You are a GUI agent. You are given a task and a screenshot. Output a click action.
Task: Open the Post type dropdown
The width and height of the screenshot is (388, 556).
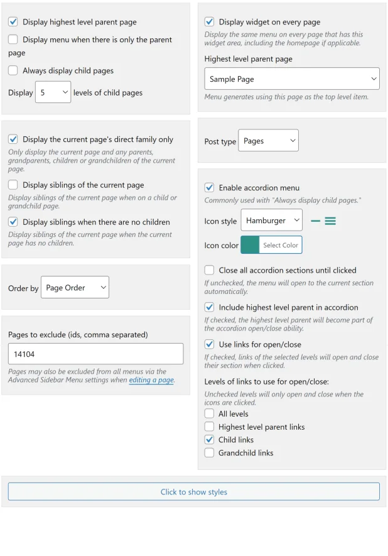click(x=268, y=141)
